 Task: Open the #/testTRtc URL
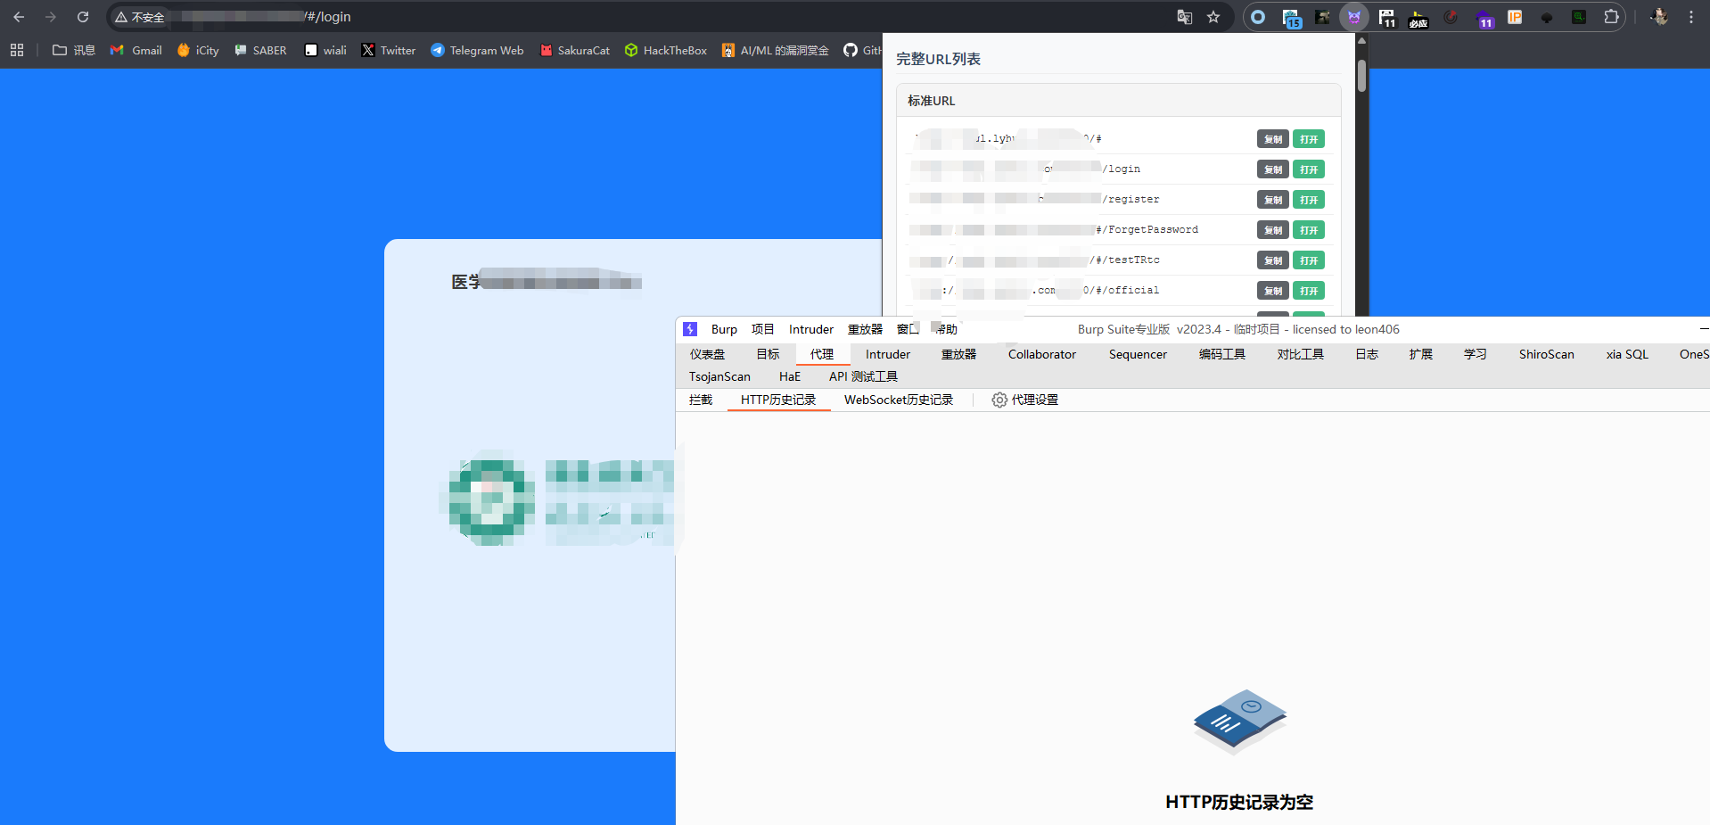point(1309,260)
